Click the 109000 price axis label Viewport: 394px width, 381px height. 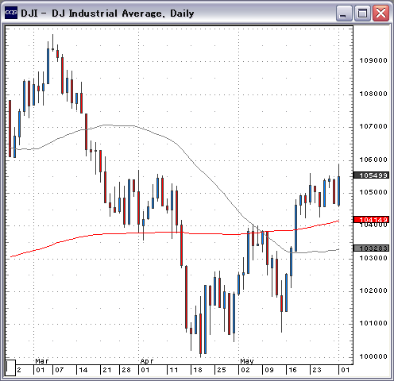coord(373,60)
